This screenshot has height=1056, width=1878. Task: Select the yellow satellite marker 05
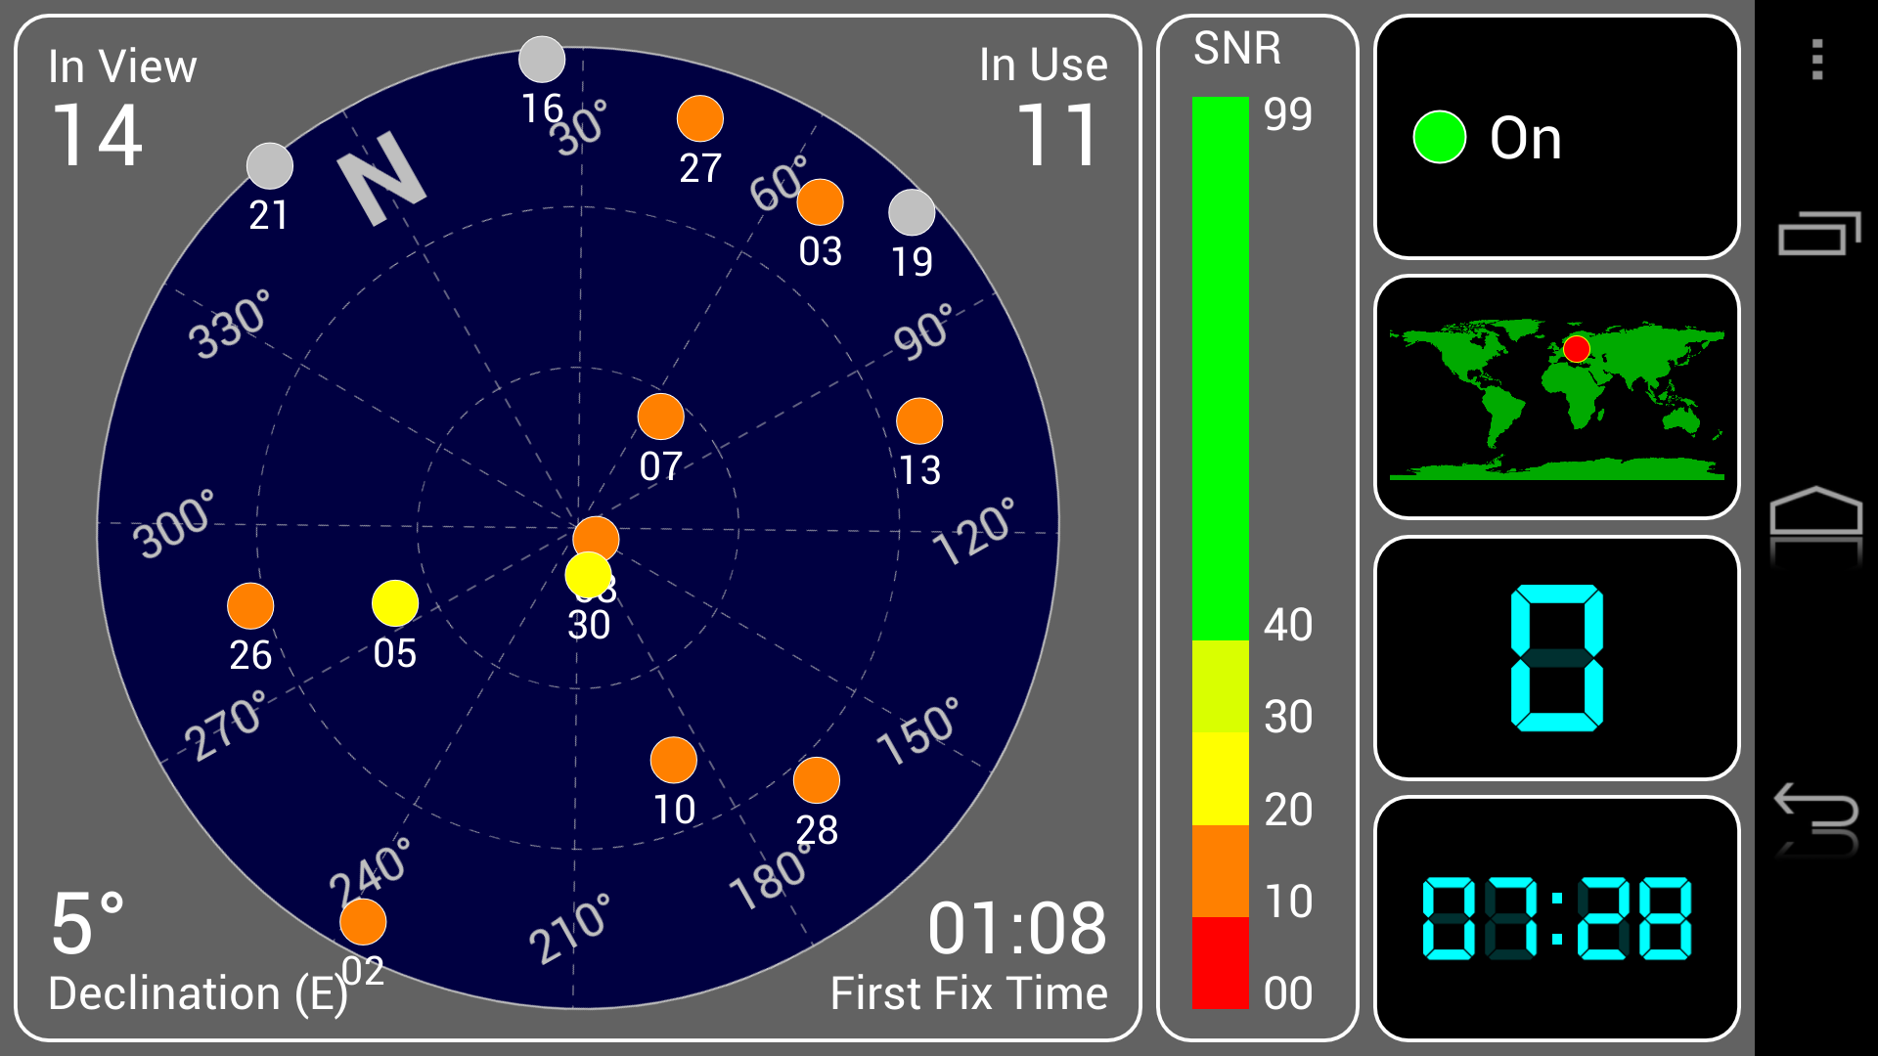395,603
